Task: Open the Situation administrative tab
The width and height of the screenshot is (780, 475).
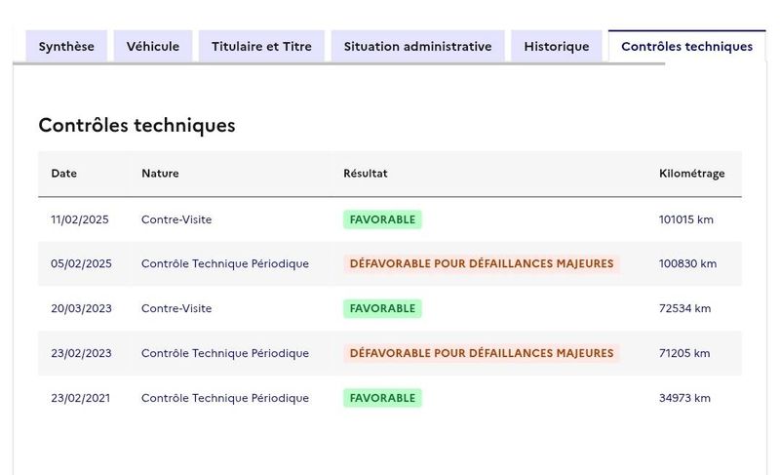Action: click(x=418, y=46)
